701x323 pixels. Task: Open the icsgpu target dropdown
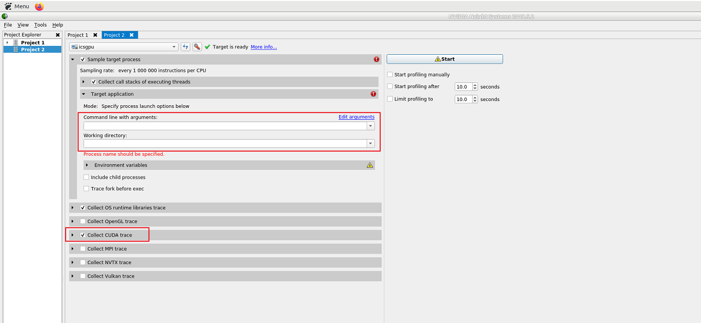coord(124,47)
